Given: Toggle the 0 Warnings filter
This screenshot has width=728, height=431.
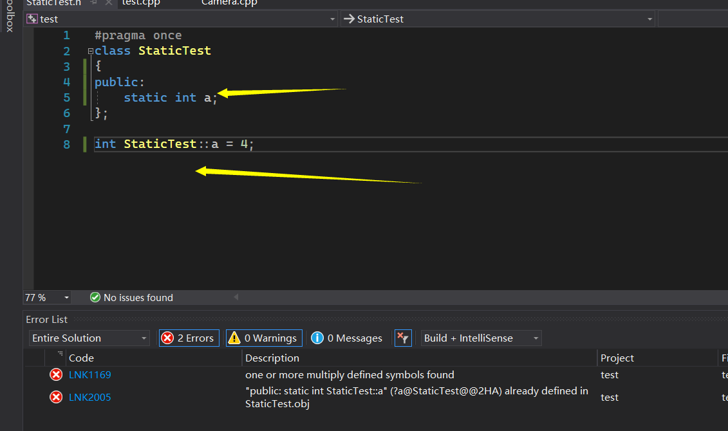Looking at the screenshot, I should coord(264,338).
